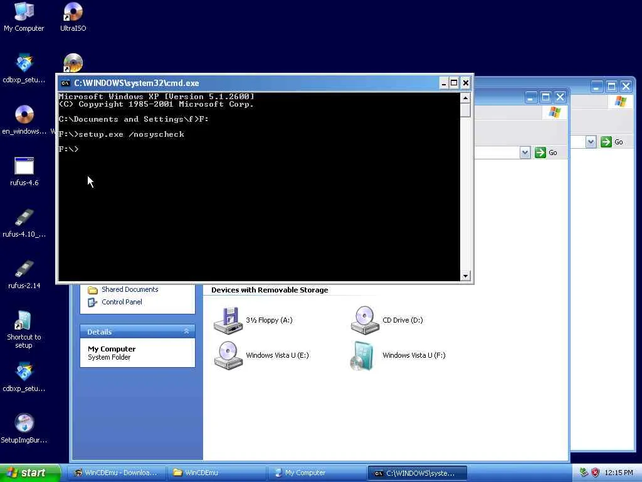Launch the UltraISO desktop shortcut
Image resolution: width=642 pixels, height=482 pixels.
click(x=73, y=16)
